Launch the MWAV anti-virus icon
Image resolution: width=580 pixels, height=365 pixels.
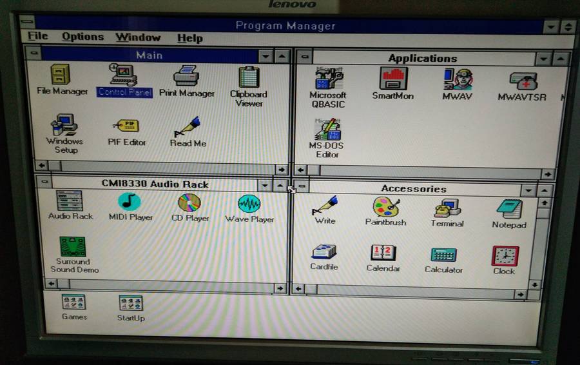[x=457, y=84]
